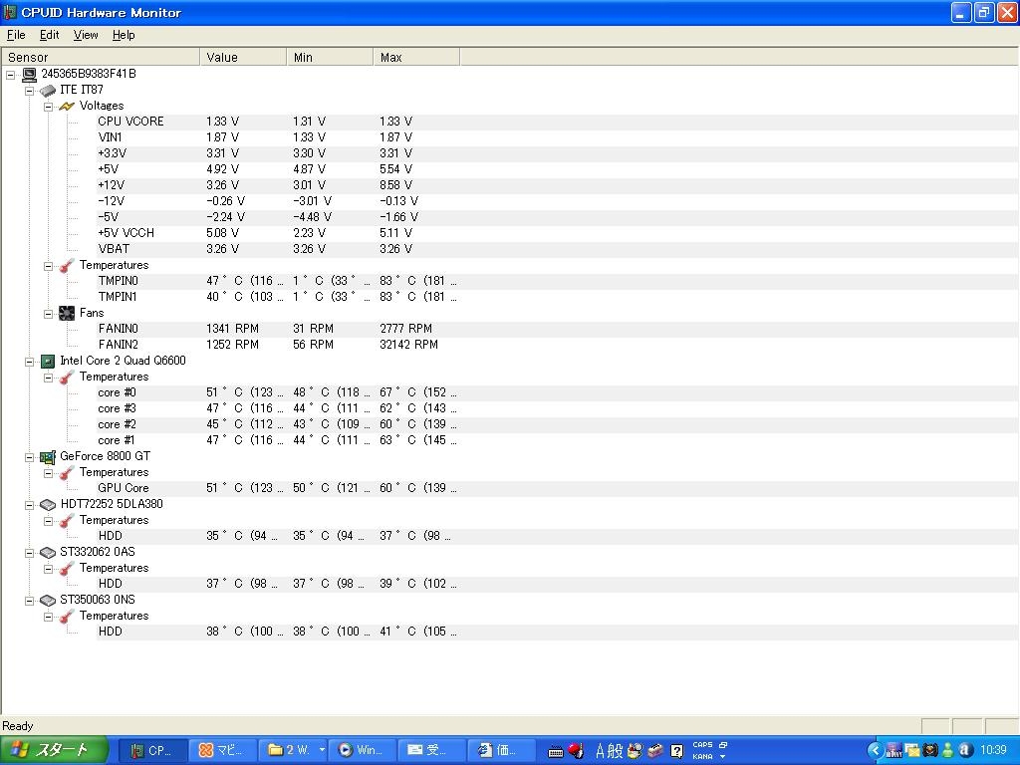Click the 32142 RPM max value

click(408, 345)
